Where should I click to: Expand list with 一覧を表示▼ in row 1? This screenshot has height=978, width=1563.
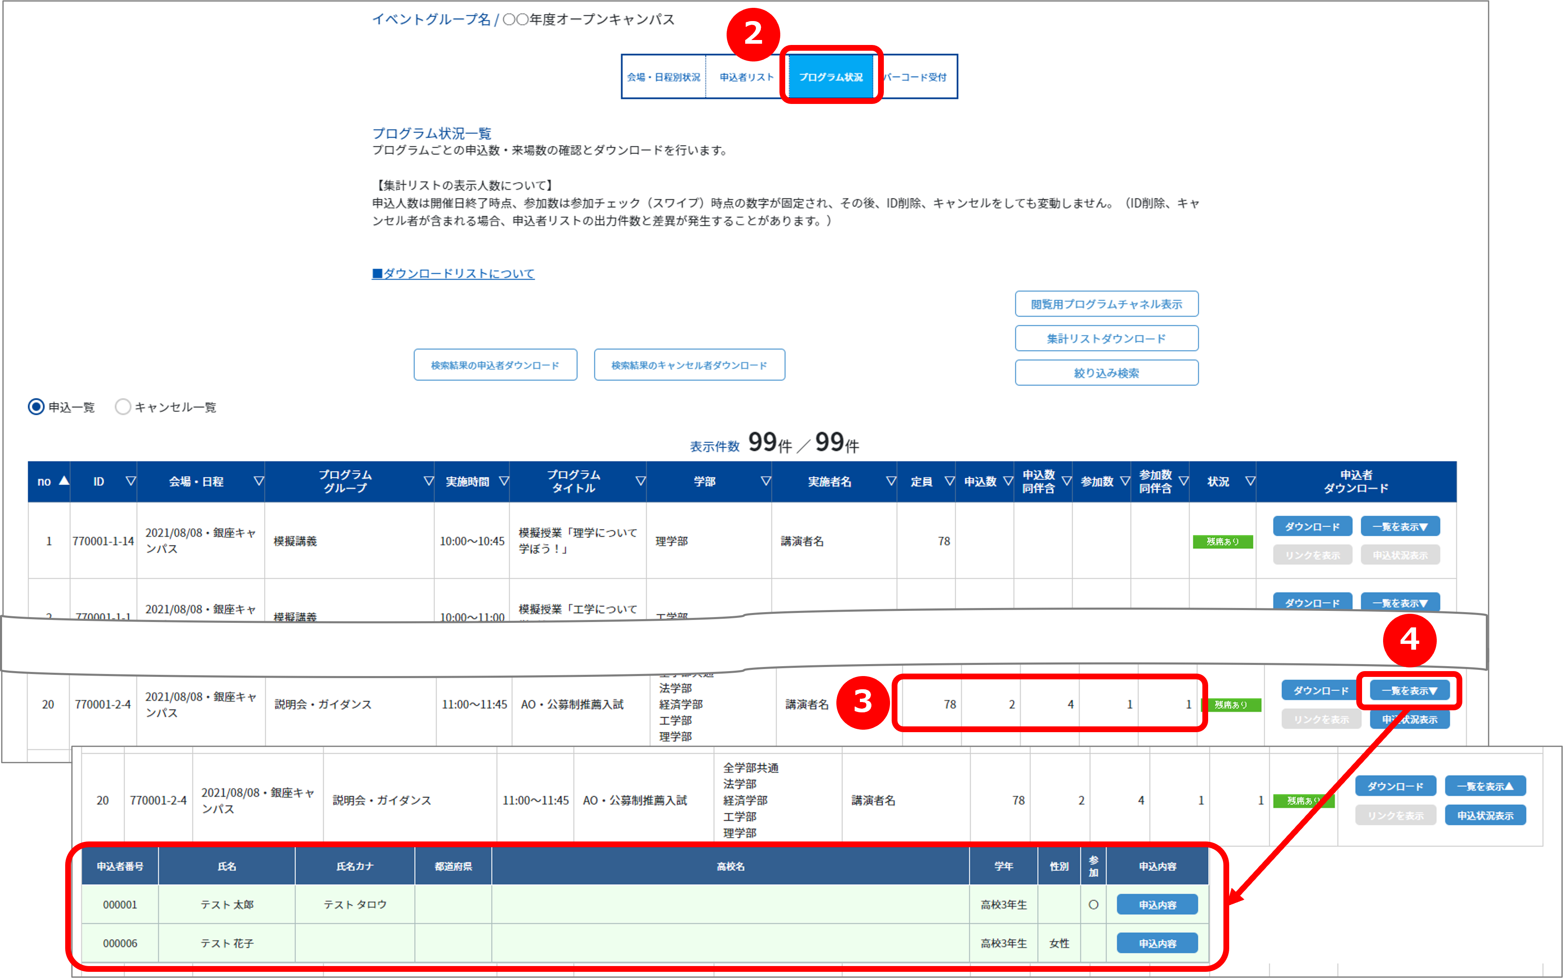(x=1400, y=526)
